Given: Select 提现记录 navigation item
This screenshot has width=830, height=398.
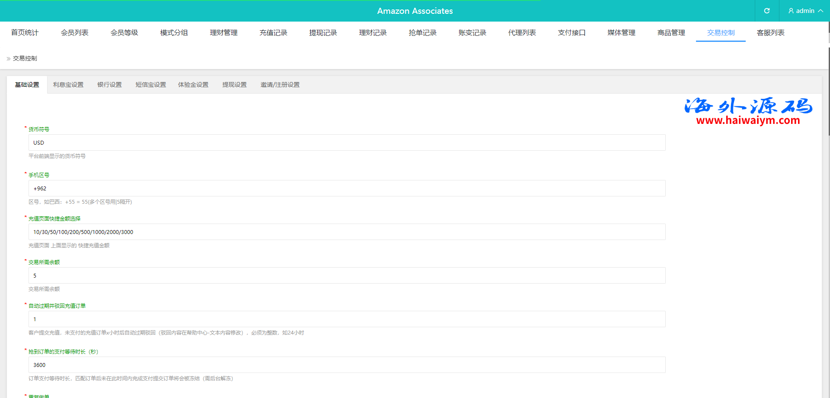Looking at the screenshot, I should [x=323, y=33].
